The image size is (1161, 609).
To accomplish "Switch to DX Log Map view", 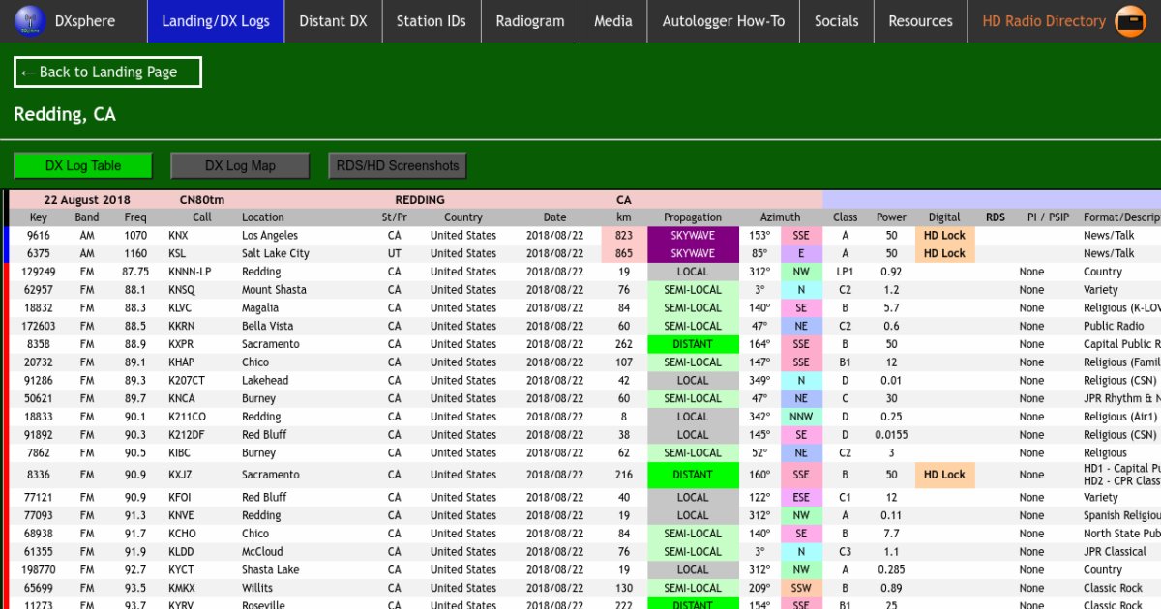I will pos(240,165).
